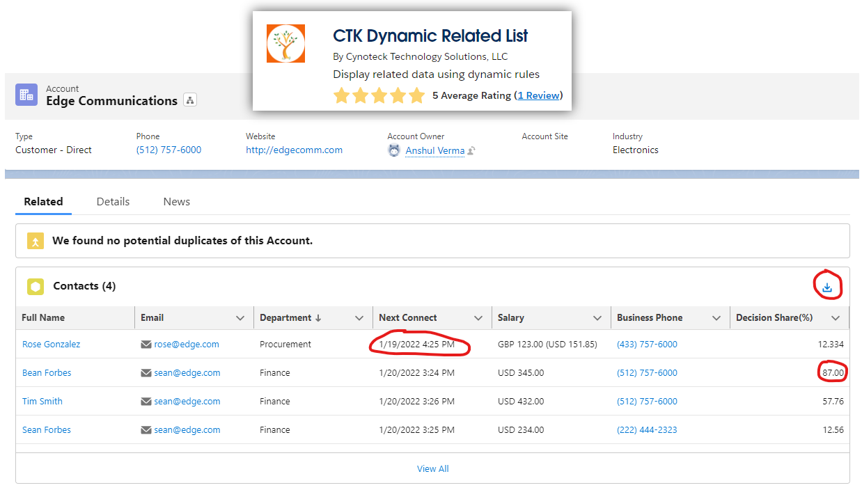The image size is (862, 490).
Task: Click the CTK Dynamic Related List app logo
Action: [x=285, y=44]
